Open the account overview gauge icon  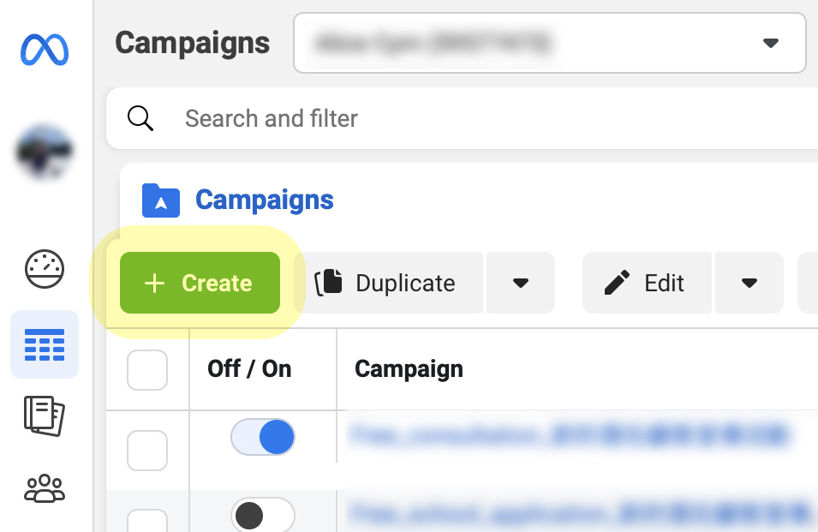tap(45, 270)
